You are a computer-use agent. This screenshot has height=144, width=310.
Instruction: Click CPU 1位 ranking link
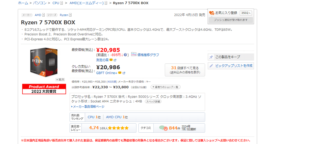94,117
